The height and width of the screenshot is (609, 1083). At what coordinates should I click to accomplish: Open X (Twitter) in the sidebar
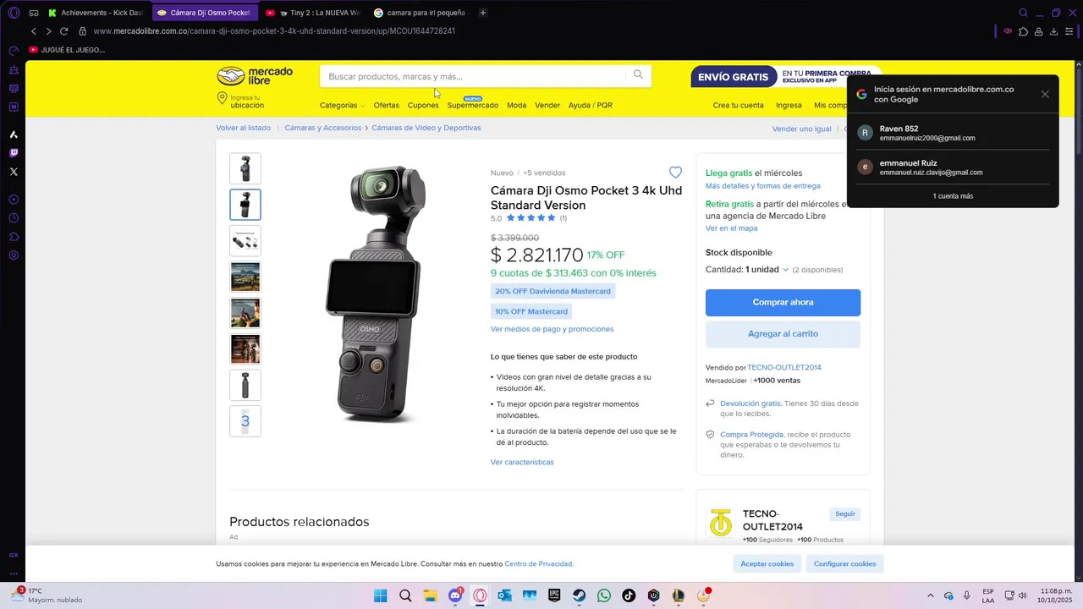point(14,172)
